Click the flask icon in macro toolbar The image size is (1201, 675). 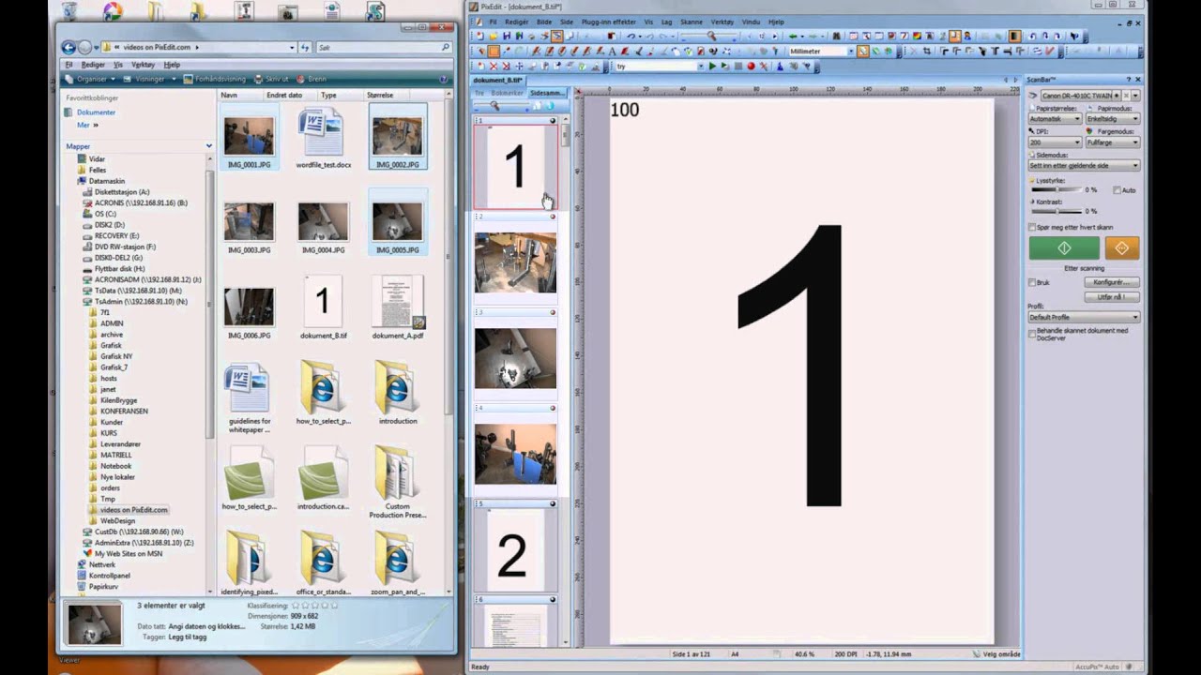[x=781, y=67]
